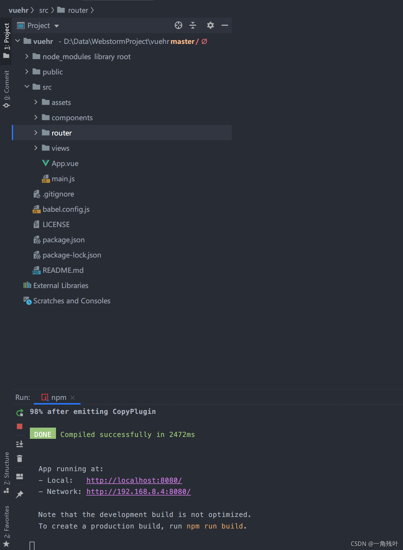This screenshot has height=550, width=403.
Task: Open Project panel settings gear
Action: click(x=211, y=25)
